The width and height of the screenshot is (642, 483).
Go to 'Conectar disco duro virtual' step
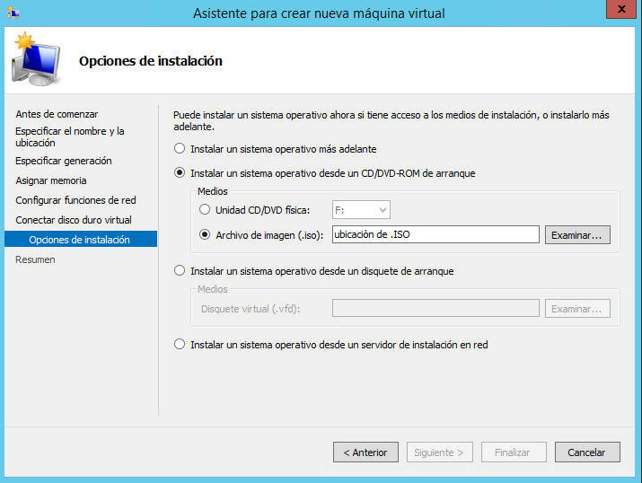click(74, 220)
